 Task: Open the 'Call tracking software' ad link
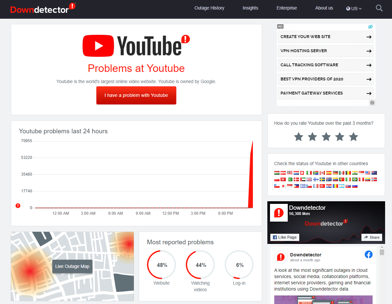point(326,65)
